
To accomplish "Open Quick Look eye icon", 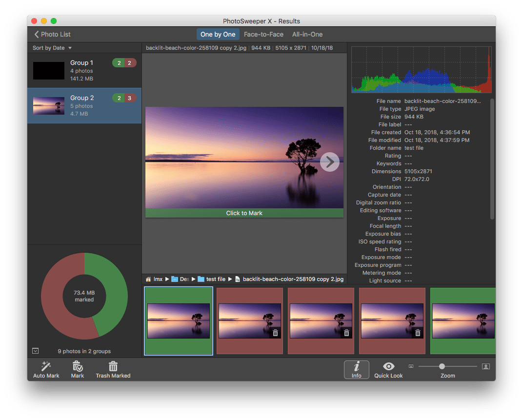I will click(388, 366).
